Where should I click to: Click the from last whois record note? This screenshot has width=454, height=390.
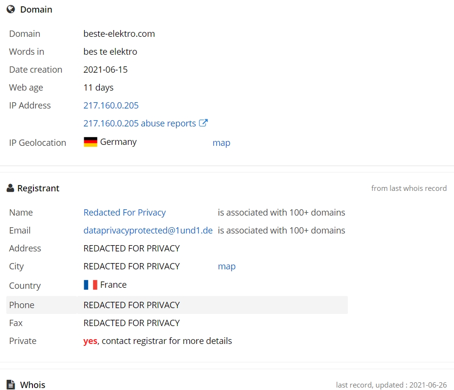tap(409, 188)
